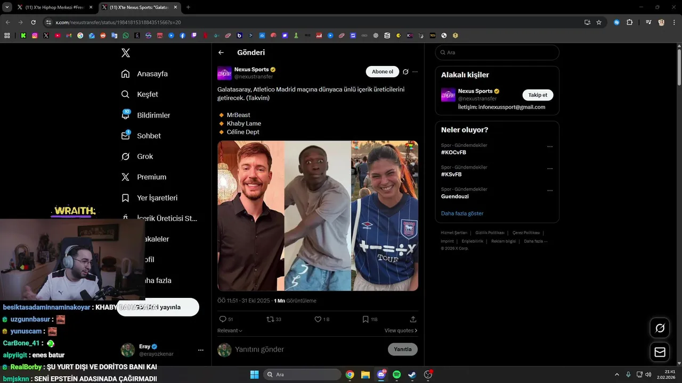The height and width of the screenshot is (383, 682).
Task: Click the Ara search field on X
Action: [x=497, y=53]
